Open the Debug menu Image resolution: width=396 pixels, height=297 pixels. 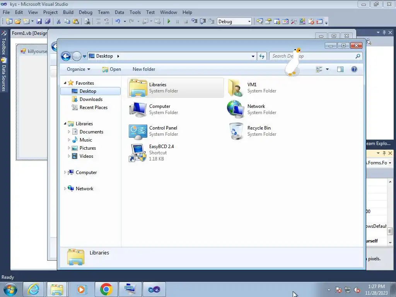coord(85,12)
